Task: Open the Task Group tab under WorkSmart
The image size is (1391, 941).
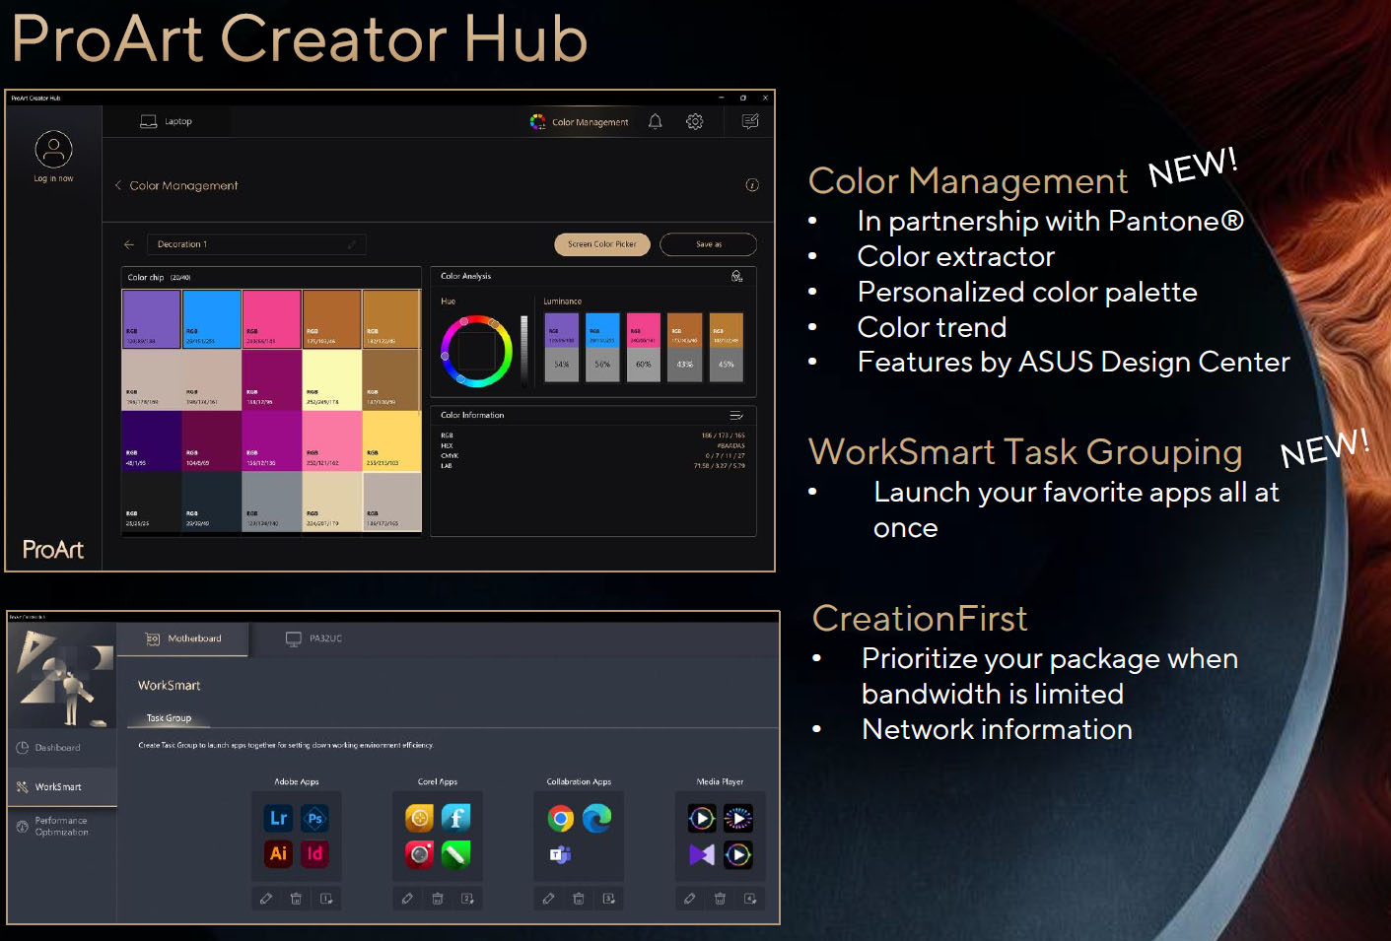Action: coord(169,718)
